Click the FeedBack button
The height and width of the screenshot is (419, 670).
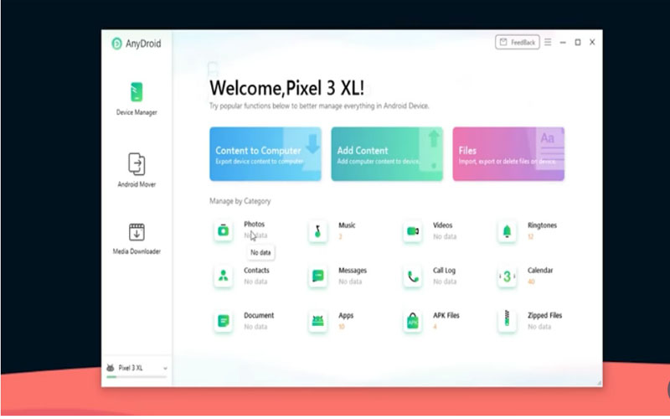click(x=518, y=43)
